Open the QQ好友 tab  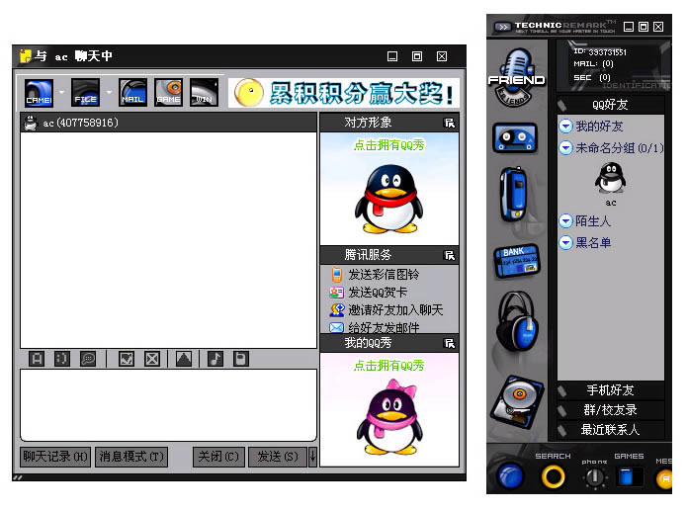click(x=610, y=105)
